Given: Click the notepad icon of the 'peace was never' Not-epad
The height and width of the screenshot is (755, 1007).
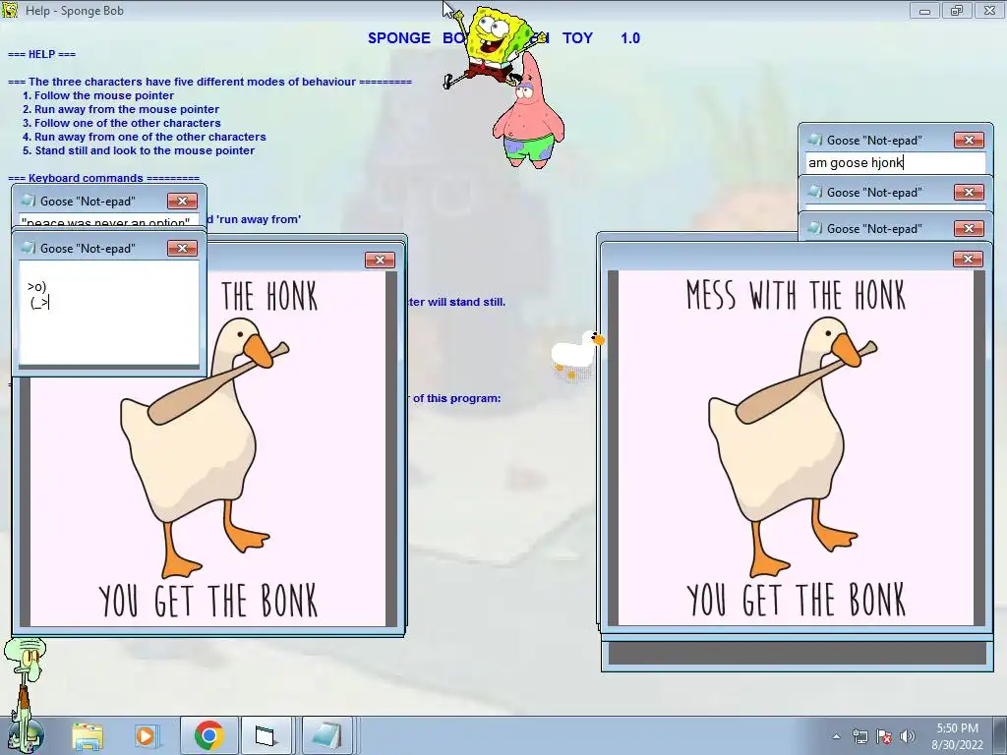Looking at the screenshot, I should 29,201.
